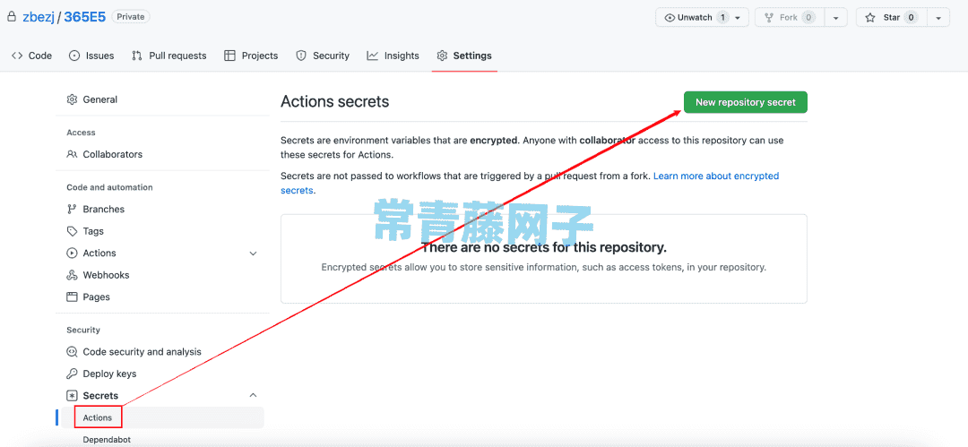
Task: Click the Branches git-branch icon
Action: point(72,210)
